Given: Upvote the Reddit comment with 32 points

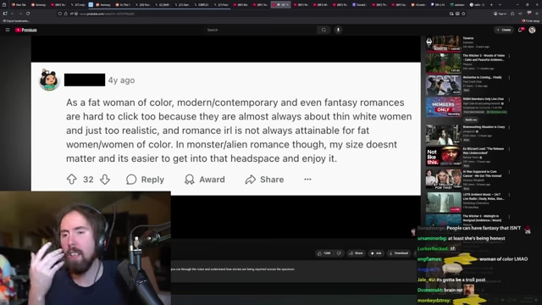Looking at the screenshot, I should click(x=71, y=179).
